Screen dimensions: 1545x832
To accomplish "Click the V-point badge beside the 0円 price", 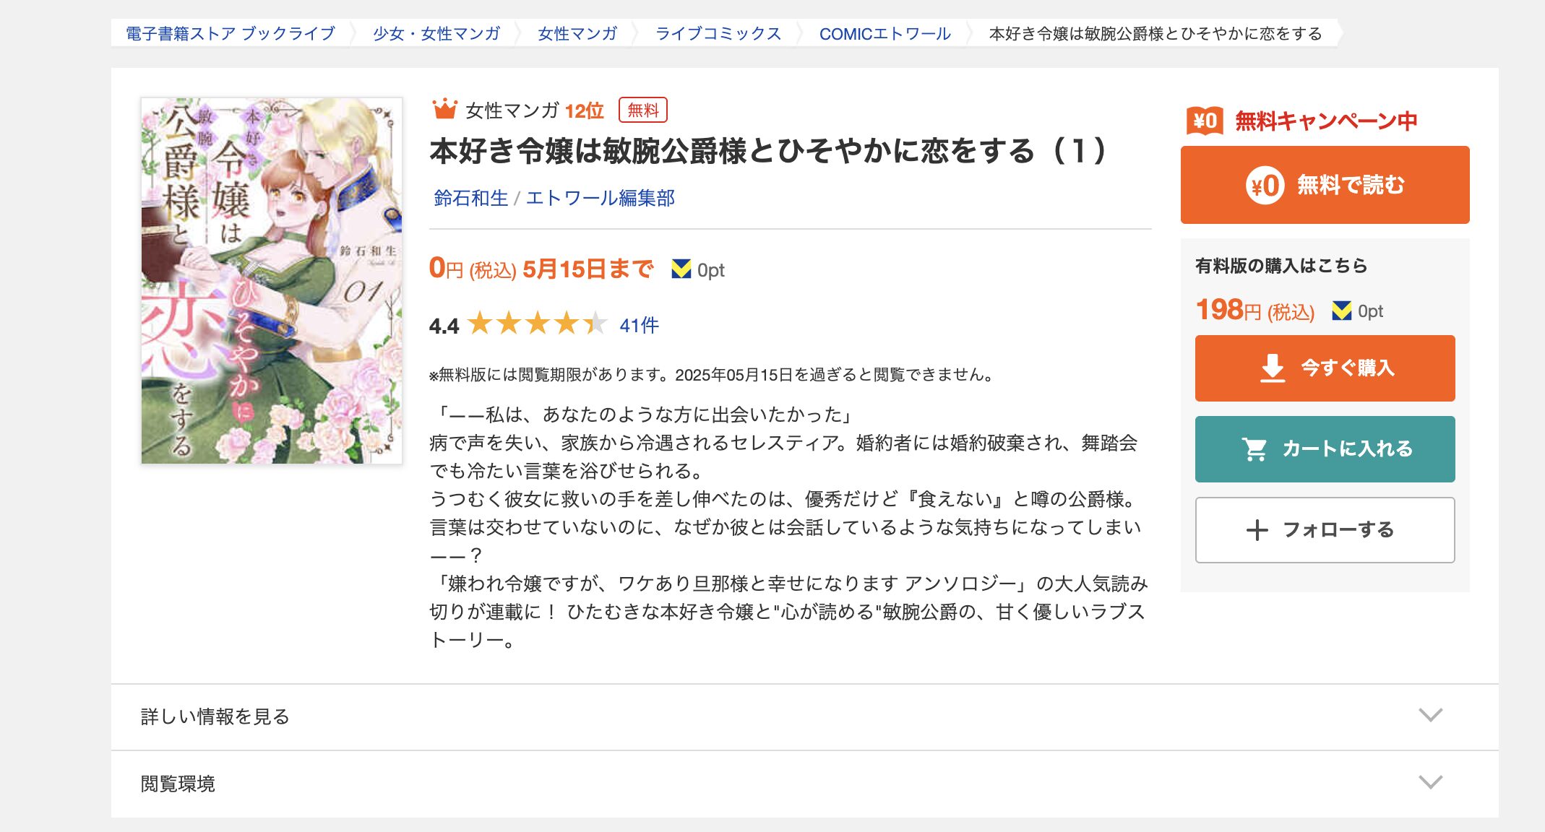I will point(681,269).
